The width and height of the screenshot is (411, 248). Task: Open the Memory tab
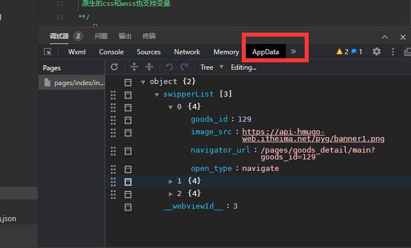[226, 52]
